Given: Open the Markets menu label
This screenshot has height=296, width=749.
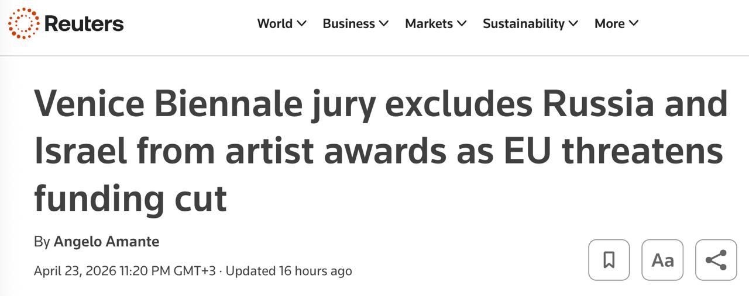Looking at the screenshot, I should click(429, 24).
